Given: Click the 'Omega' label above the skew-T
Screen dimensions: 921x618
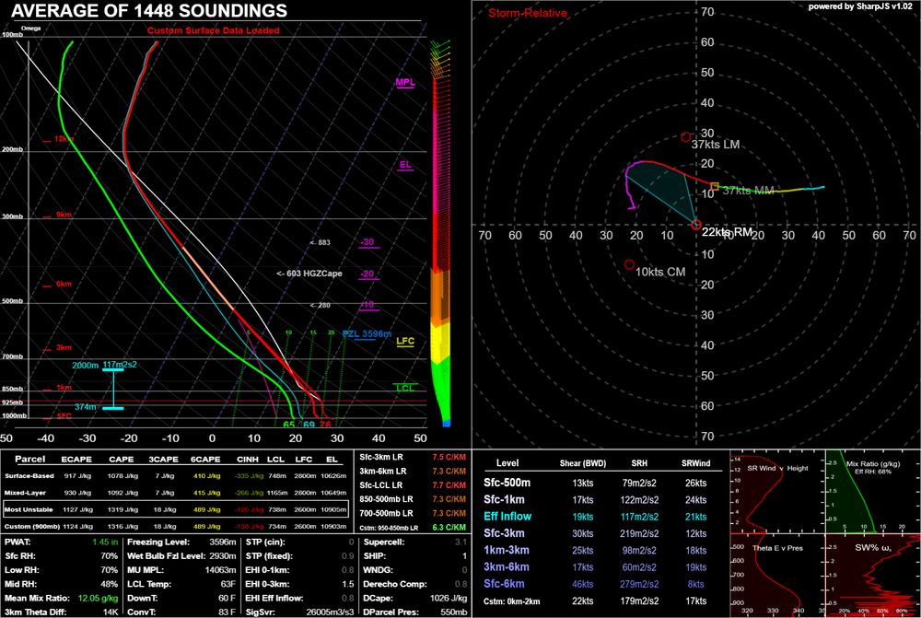Looking at the screenshot, I should click(30, 29).
